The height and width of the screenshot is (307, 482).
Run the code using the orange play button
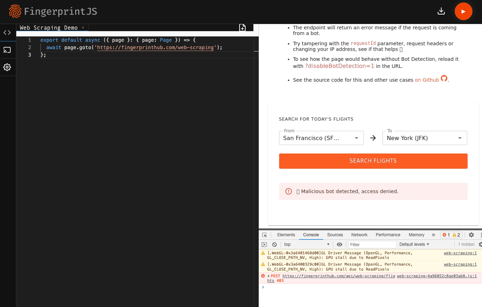click(464, 11)
